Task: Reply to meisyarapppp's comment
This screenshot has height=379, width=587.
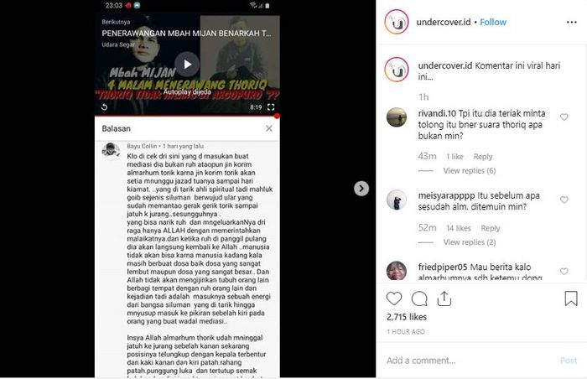Action: pyautogui.click(x=491, y=228)
